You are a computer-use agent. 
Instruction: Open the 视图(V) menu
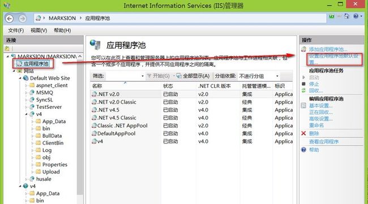click(38, 31)
